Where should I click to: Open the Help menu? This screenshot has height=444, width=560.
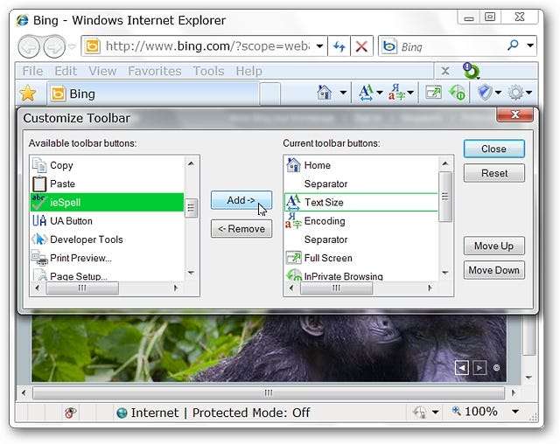248,71
